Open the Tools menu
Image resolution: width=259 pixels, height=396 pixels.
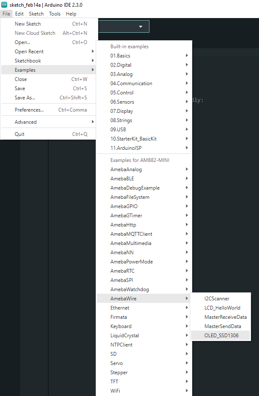tap(55, 14)
